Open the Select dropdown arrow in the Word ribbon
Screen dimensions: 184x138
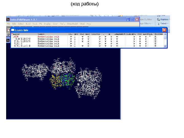[x=168, y=24]
